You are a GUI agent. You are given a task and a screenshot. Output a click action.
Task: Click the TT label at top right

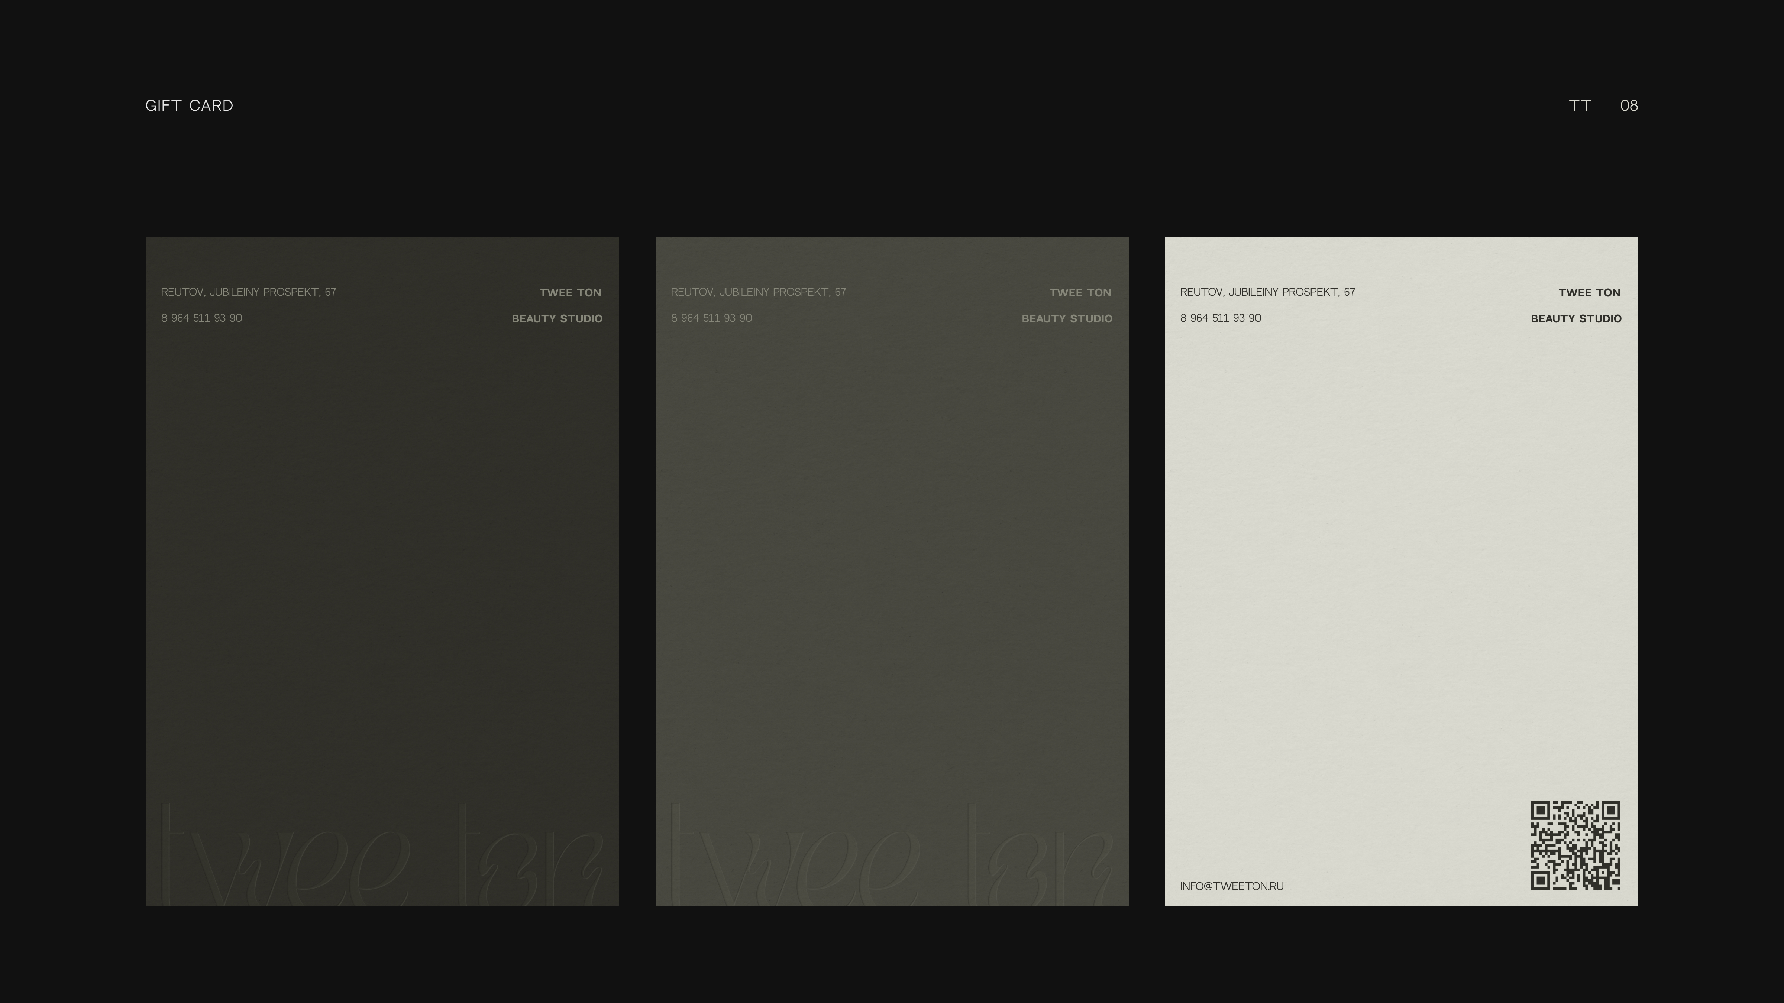pyautogui.click(x=1580, y=106)
